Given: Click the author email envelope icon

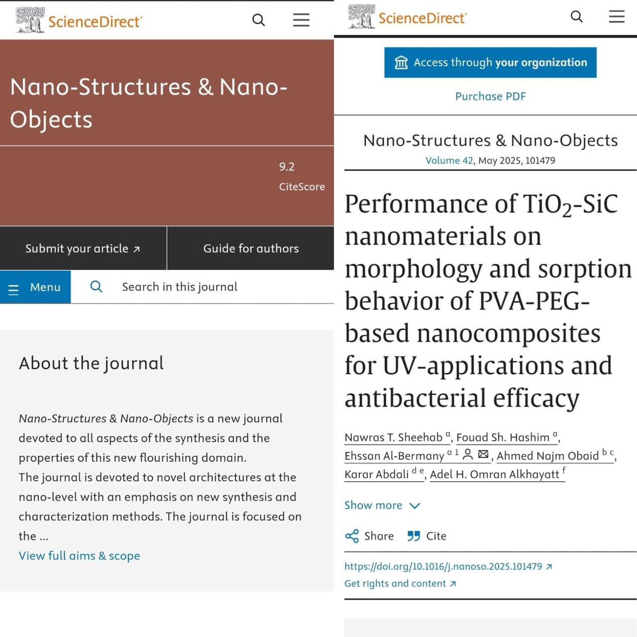Looking at the screenshot, I should [x=483, y=454].
